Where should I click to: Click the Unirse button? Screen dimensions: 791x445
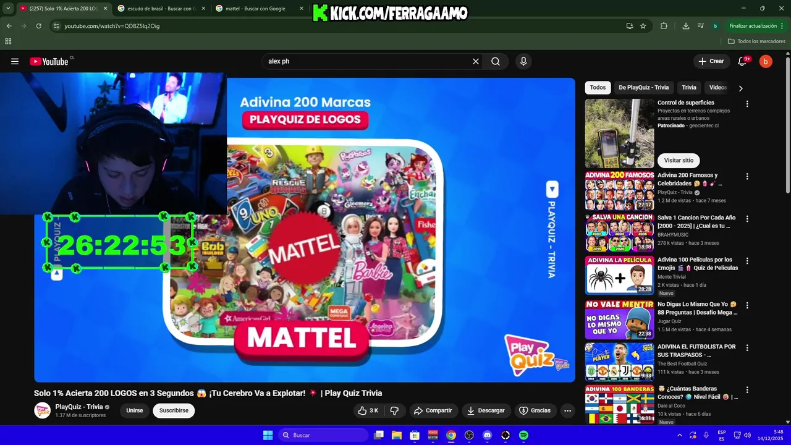[135, 410]
